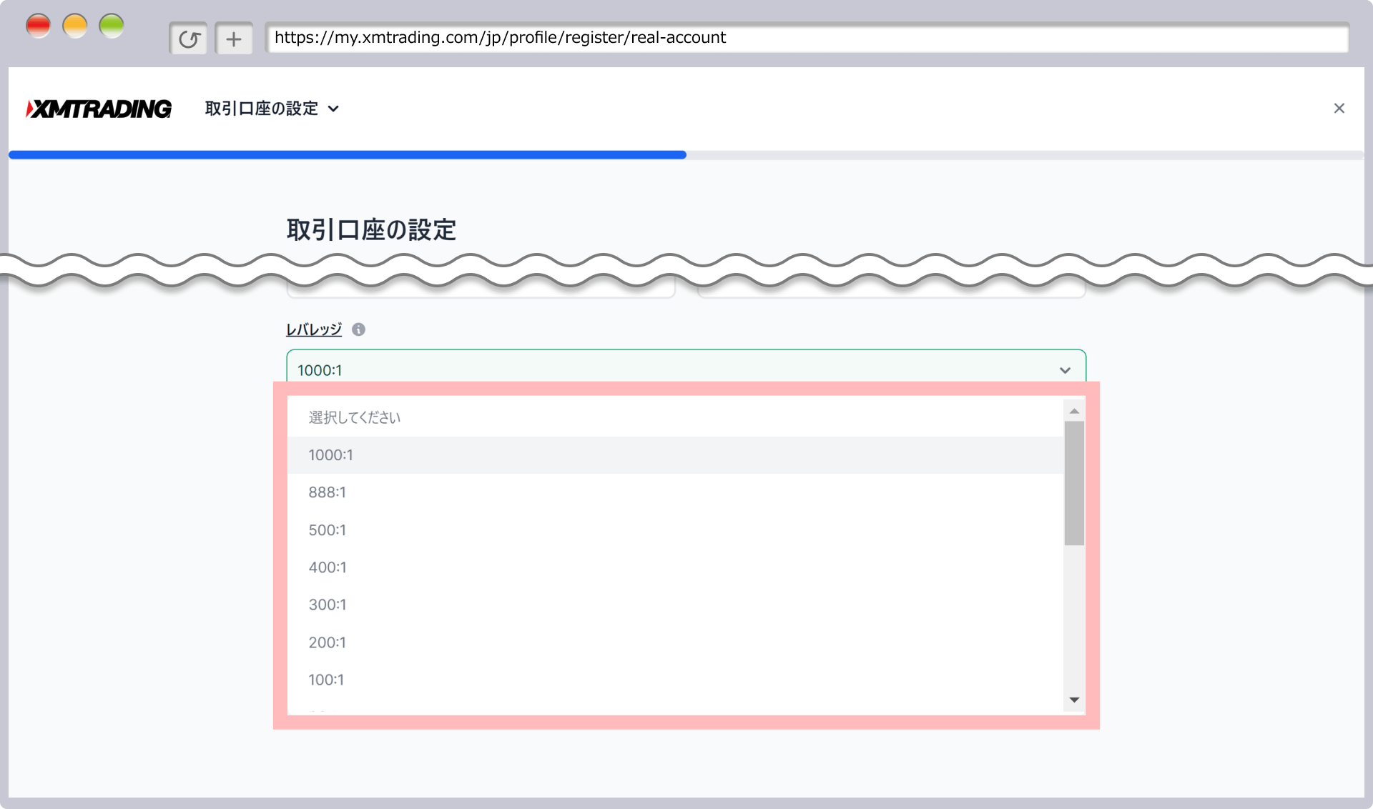1373x809 pixels.
Task: Click the page reload icon
Action: (188, 38)
